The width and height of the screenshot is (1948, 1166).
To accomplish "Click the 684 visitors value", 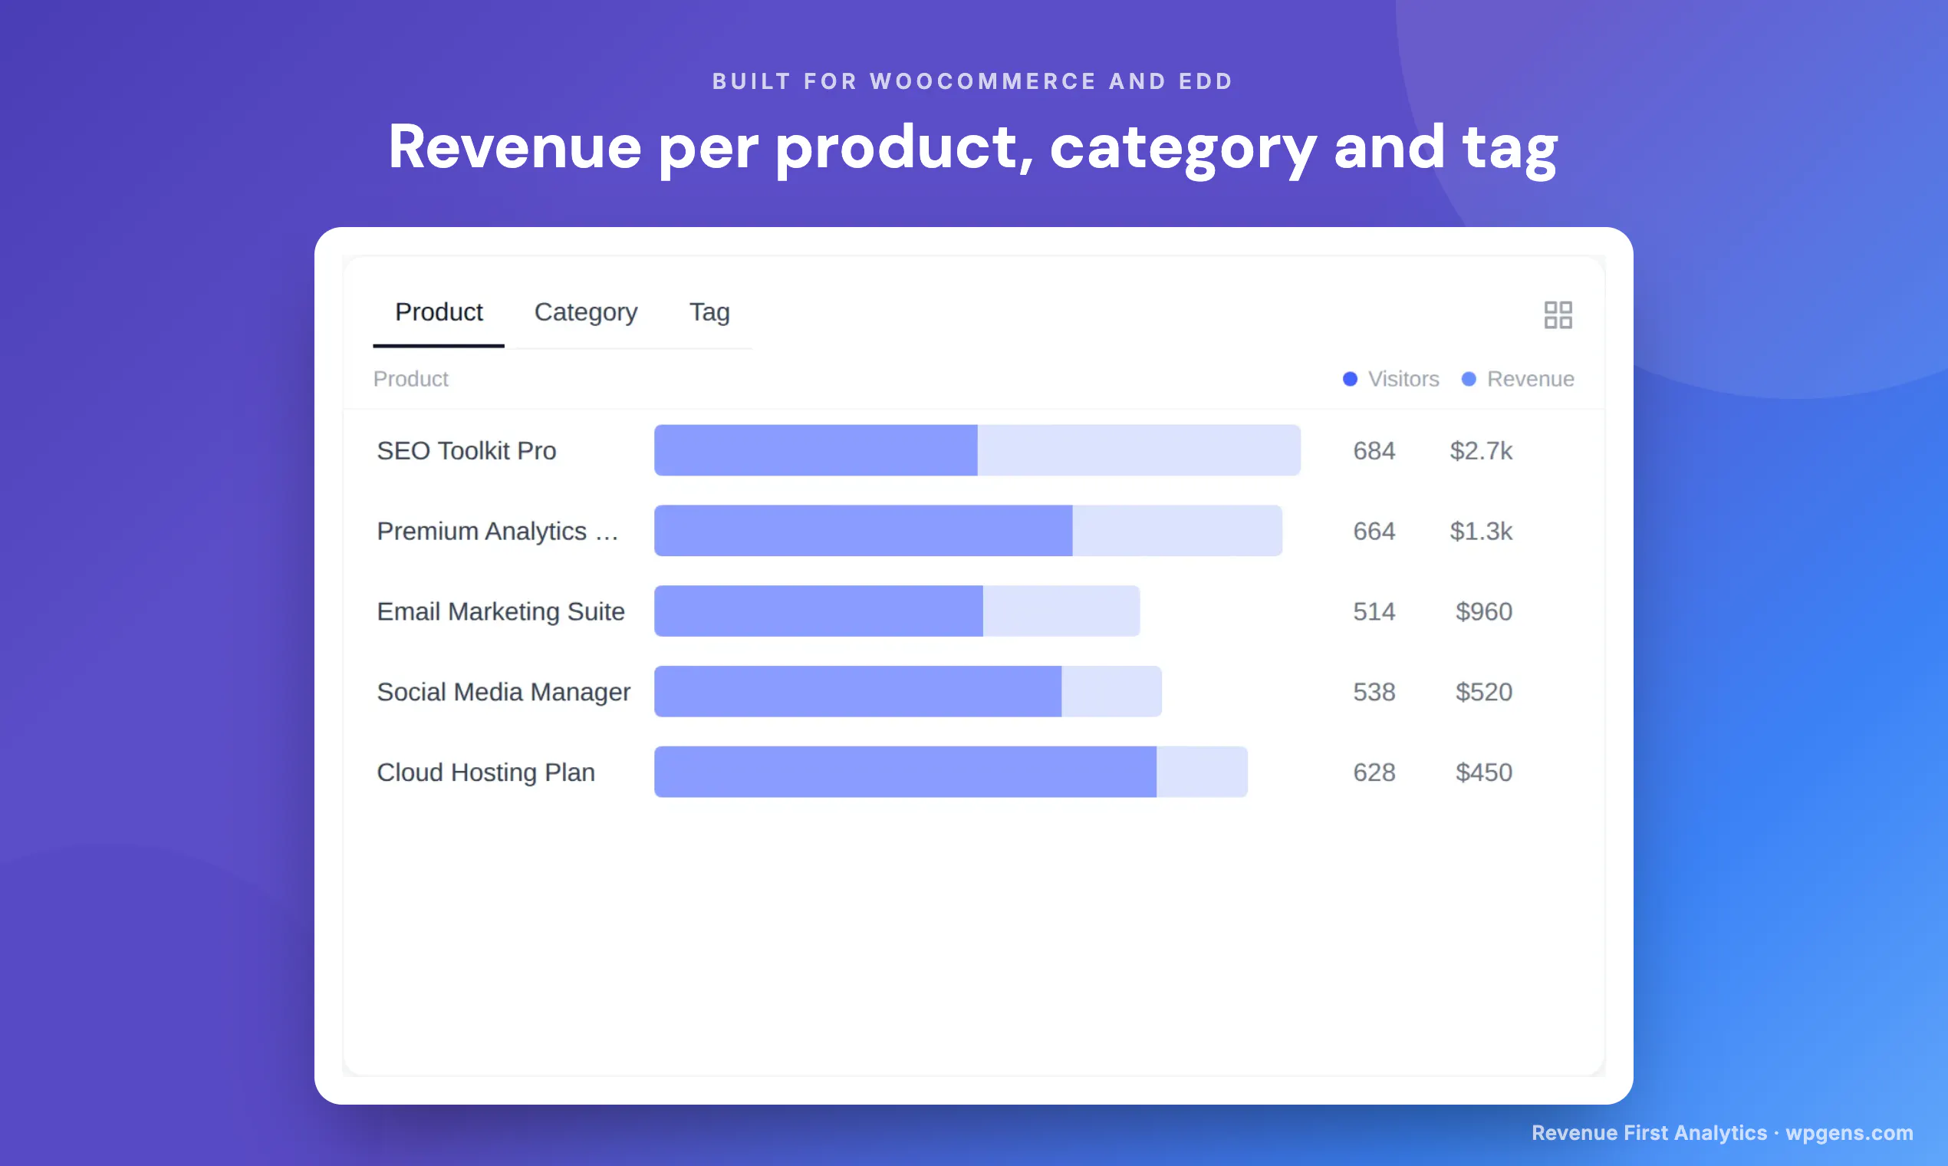I will pos(1374,451).
